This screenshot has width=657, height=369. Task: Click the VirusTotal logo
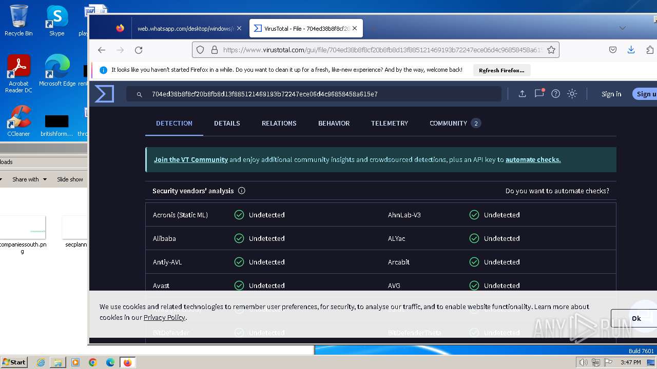104,94
